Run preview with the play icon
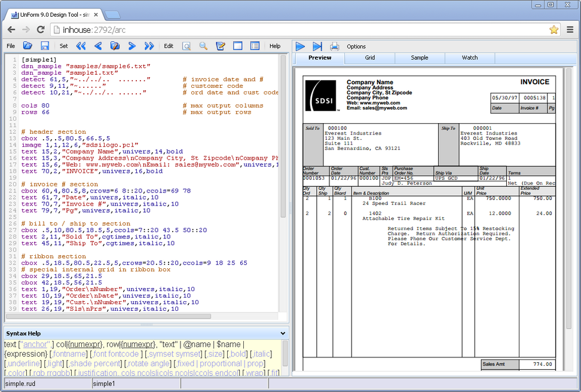Screen dimensions: 581x392 [300, 46]
